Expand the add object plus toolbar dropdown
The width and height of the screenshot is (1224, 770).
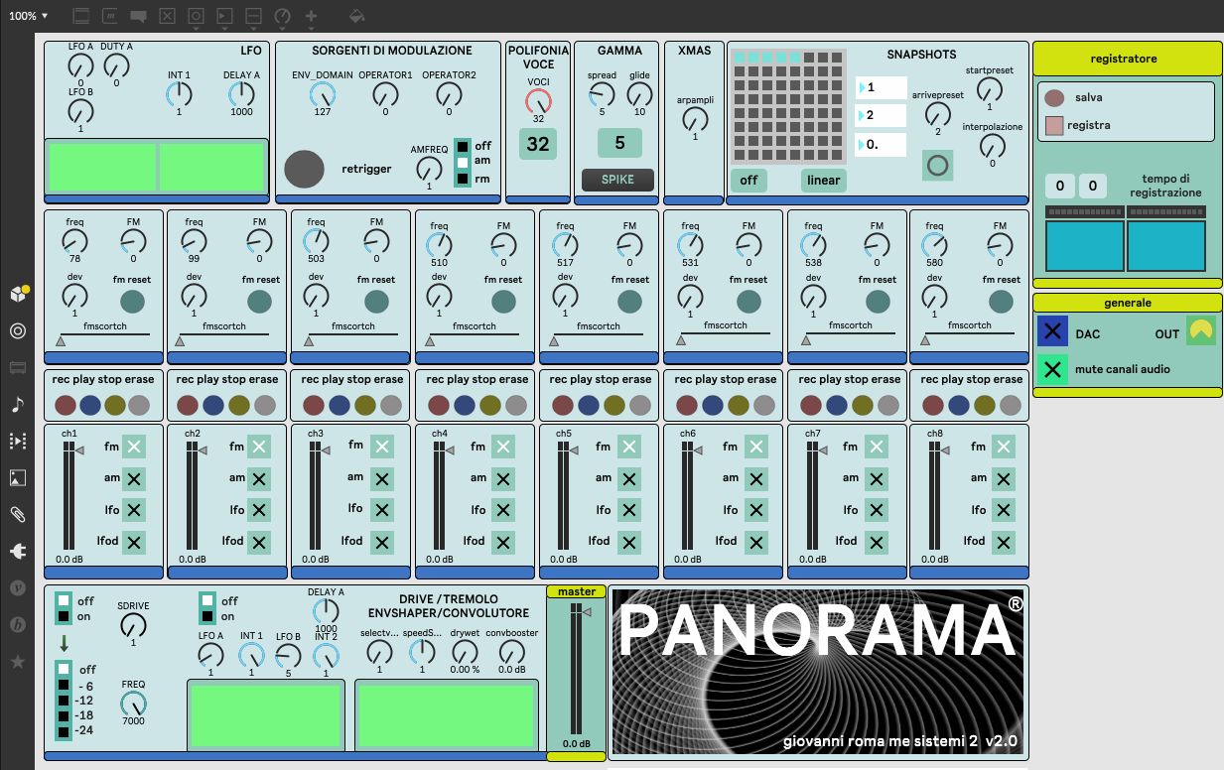point(312,17)
